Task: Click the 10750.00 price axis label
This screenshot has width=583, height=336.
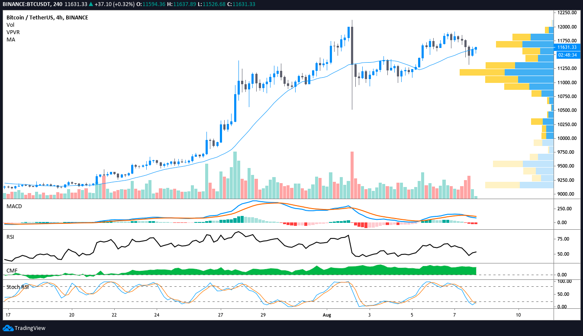Action: [567, 96]
